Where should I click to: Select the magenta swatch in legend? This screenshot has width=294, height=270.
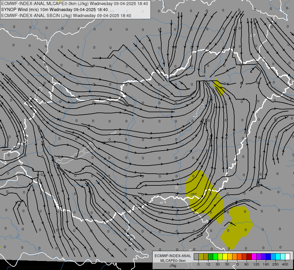click(x=254, y=257)
